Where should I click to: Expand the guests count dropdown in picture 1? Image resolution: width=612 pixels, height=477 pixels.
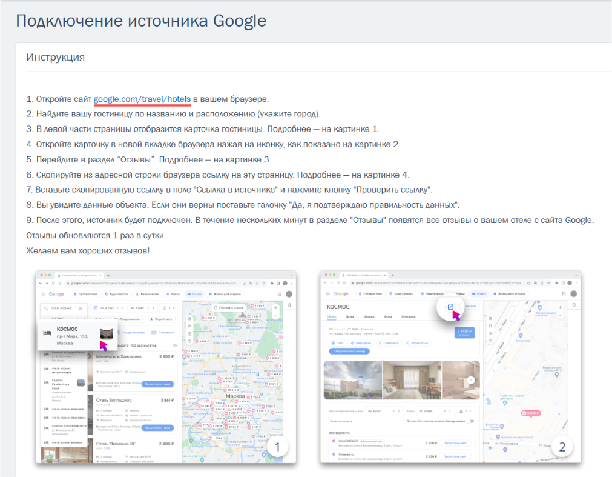169,308
